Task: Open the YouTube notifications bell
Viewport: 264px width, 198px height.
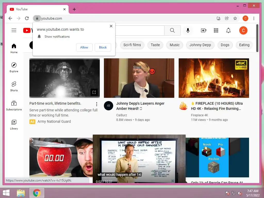Action: tap(228, 30)
